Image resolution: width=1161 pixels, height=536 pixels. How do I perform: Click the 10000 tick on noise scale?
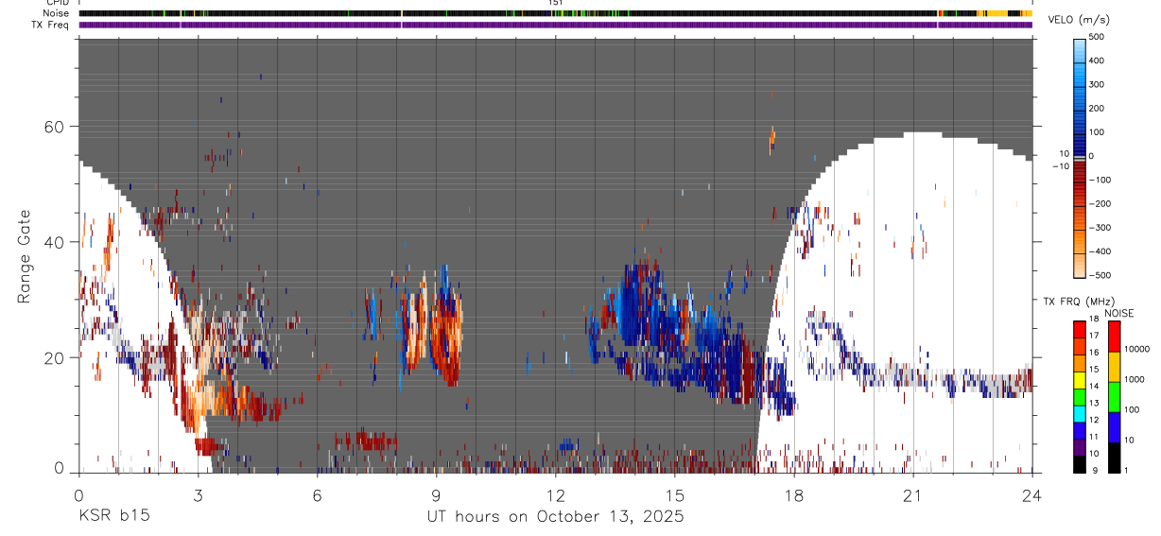pyautogui.click(x=1137, y=351)
